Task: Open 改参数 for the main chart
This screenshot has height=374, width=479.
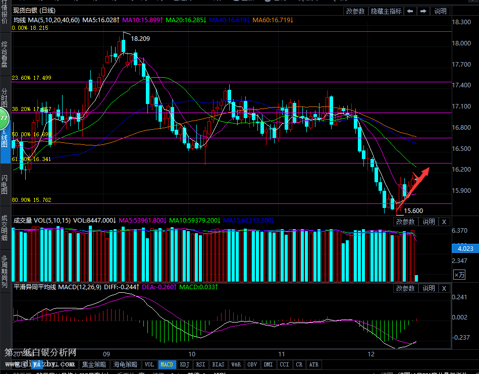Action: click(x=355, y=11)
